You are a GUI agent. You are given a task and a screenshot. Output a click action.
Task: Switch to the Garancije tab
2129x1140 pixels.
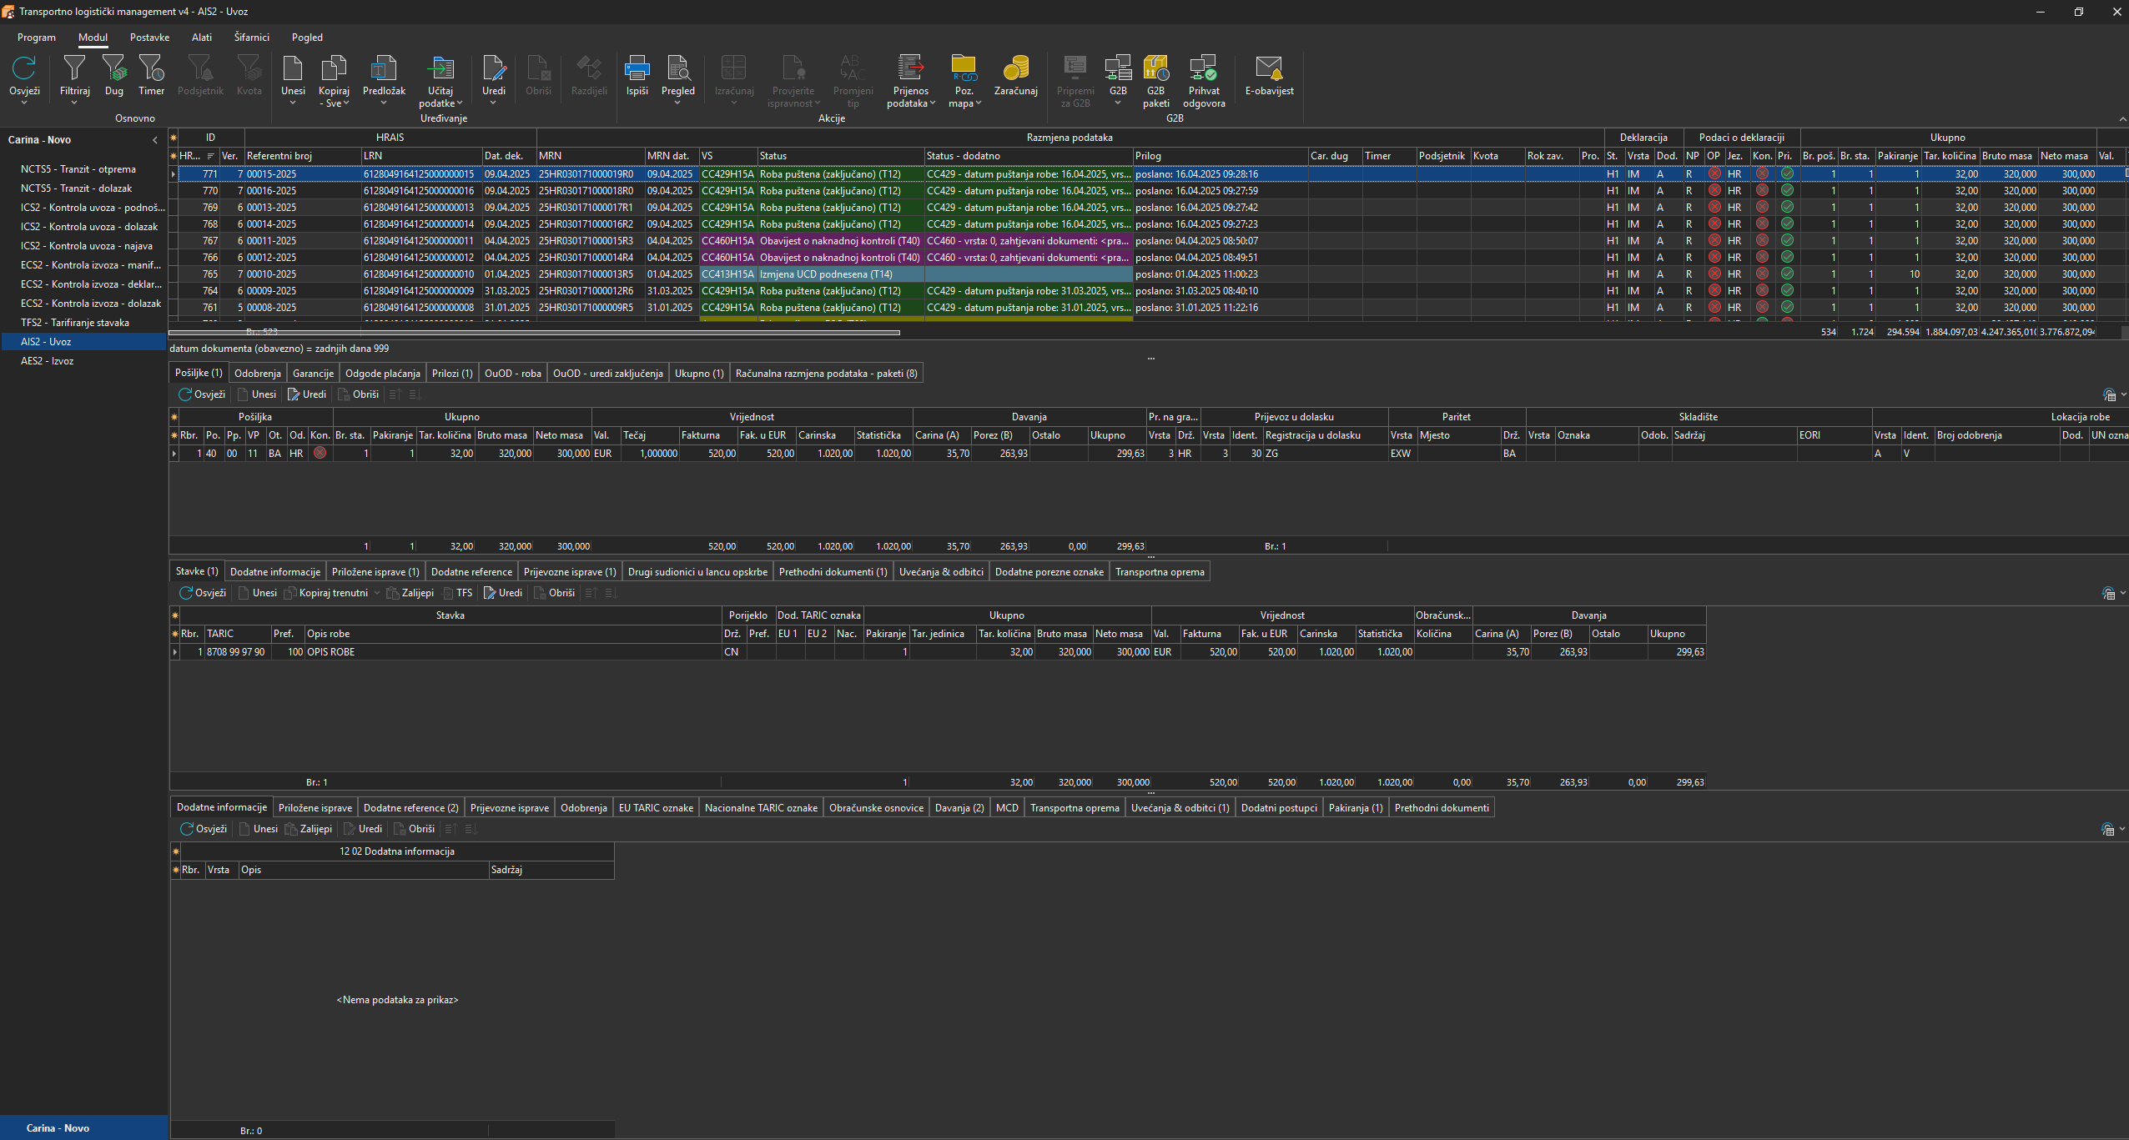coord(313,374)
